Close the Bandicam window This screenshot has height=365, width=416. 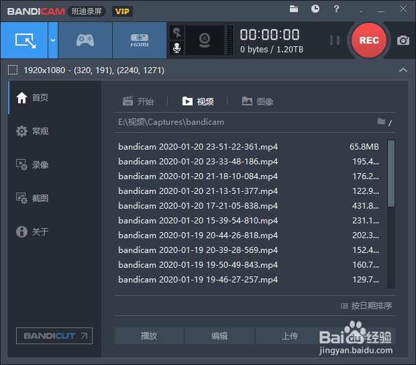pos(403,9)
